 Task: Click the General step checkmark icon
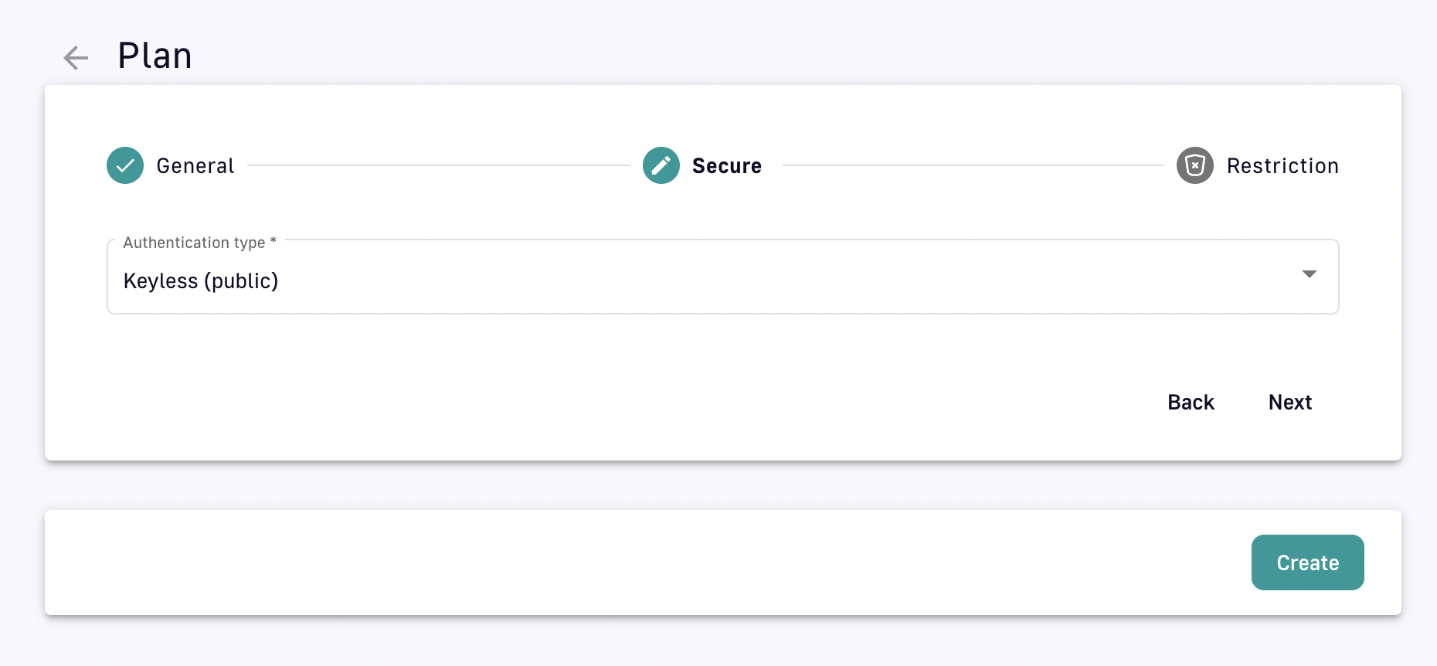(125, 165)
